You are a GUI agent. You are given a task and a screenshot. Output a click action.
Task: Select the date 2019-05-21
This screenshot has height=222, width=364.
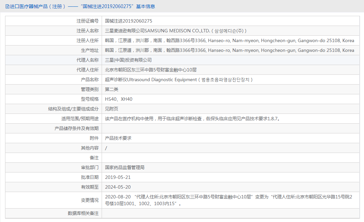point(118,177)
